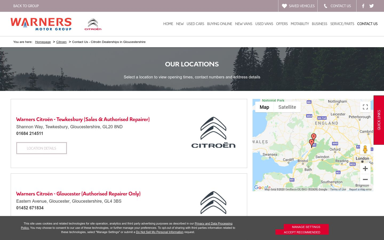Open the USED VANS menu
This screenshot has height=240, width=384.
264,24
